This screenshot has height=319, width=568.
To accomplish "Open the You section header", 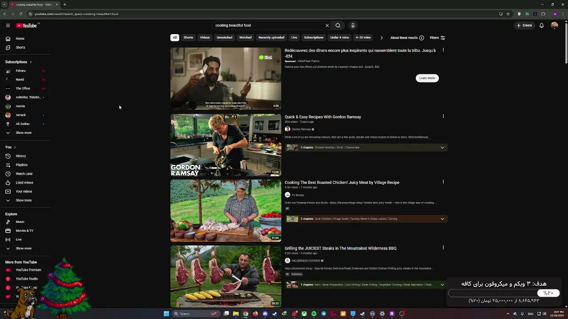I will (x=11, y=147).
